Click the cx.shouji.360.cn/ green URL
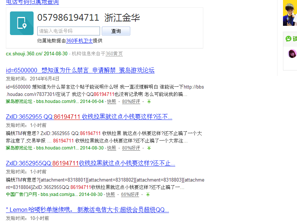 (24, 54)
